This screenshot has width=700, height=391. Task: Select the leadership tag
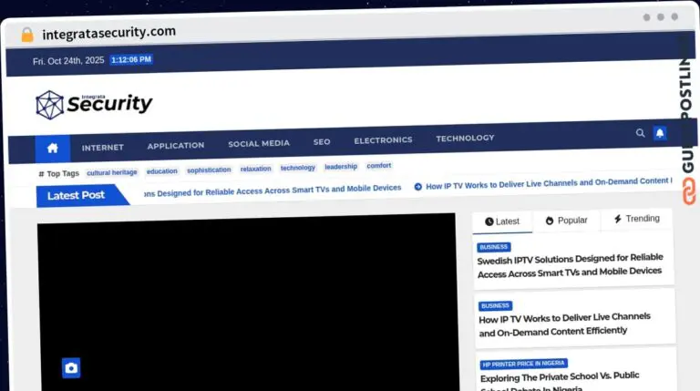pyautogui.click(x=341, y=167)
